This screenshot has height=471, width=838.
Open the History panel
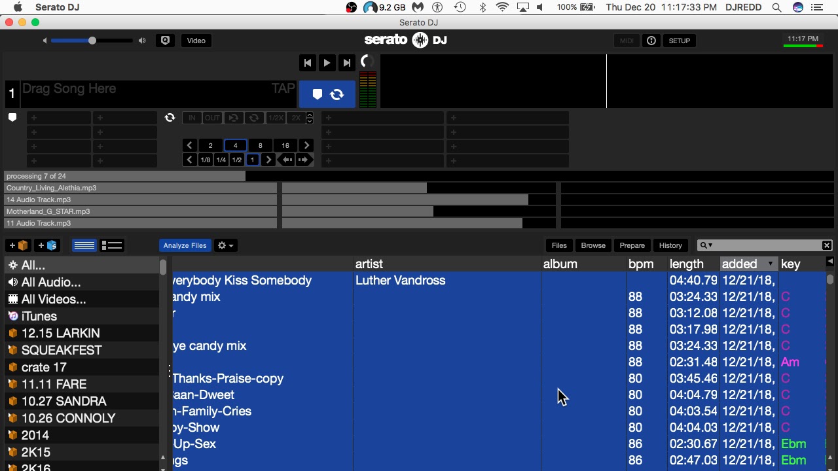click(670, 245)
